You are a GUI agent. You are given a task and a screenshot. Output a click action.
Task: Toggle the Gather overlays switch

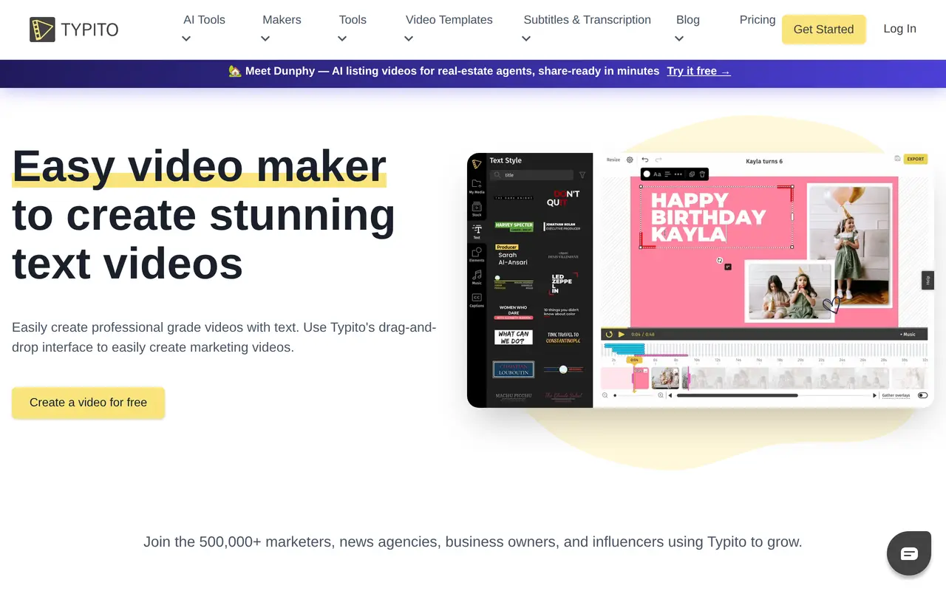922,395
